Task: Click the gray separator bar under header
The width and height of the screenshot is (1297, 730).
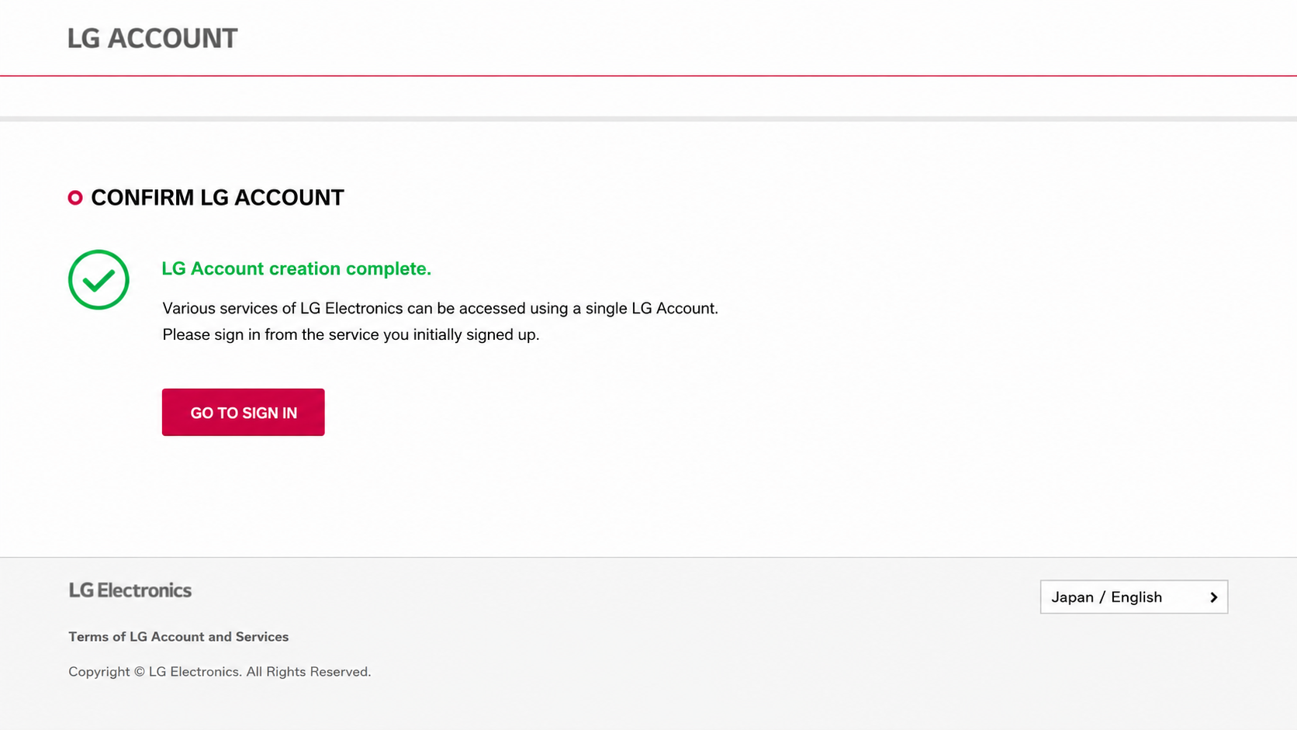Action: (x=648, y=119)
